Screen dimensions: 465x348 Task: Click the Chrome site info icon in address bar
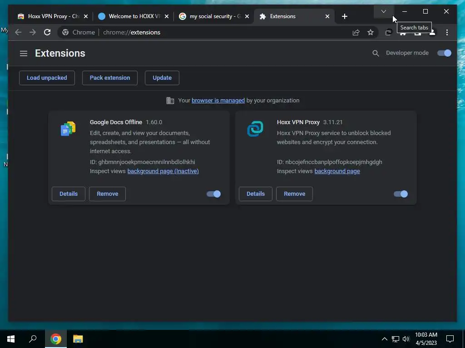point(65,32)
